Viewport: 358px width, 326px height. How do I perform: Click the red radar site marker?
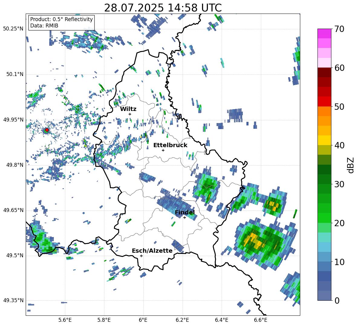pos(47,130)
